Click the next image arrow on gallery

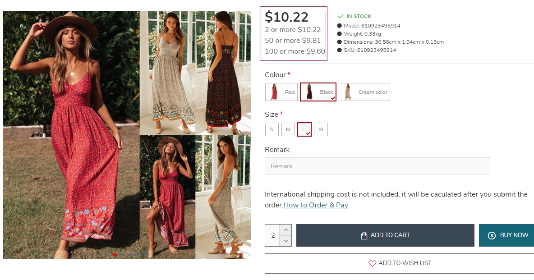pos(242,134)
